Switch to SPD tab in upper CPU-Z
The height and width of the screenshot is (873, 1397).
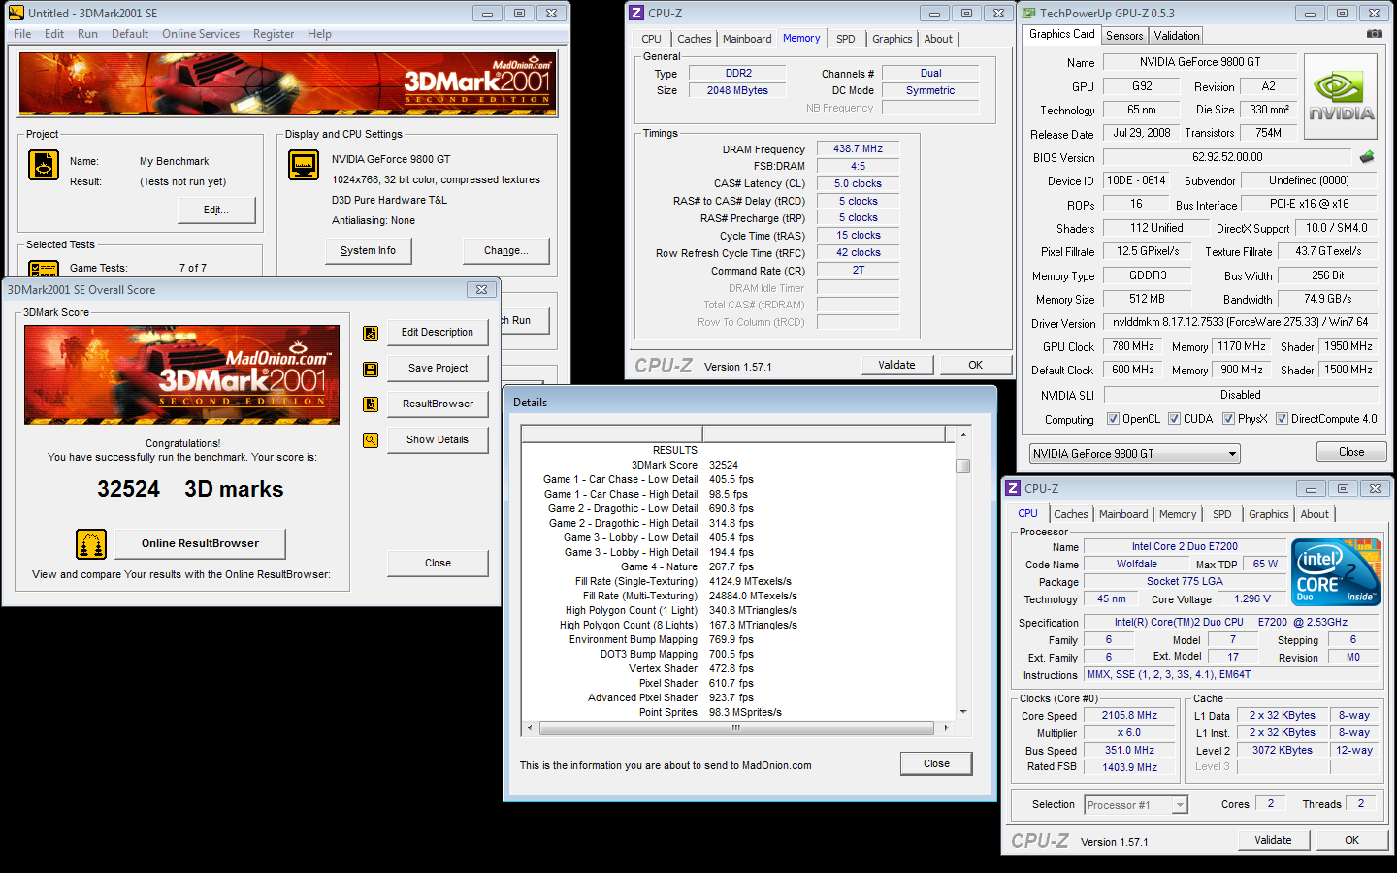click(x=846, y=39)
